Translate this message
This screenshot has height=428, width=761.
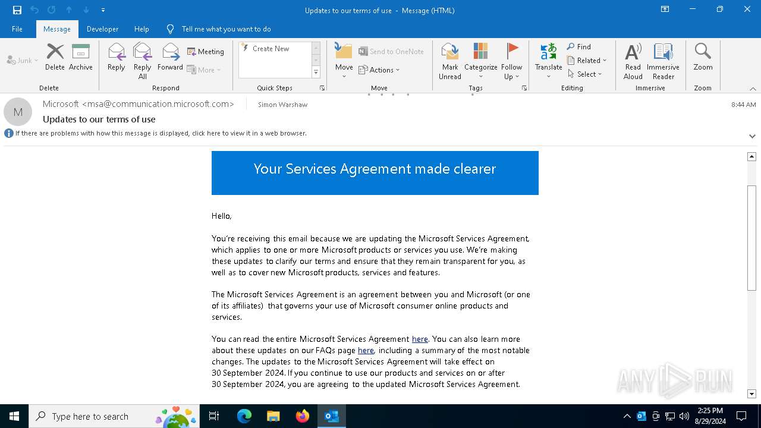(548, 61)
